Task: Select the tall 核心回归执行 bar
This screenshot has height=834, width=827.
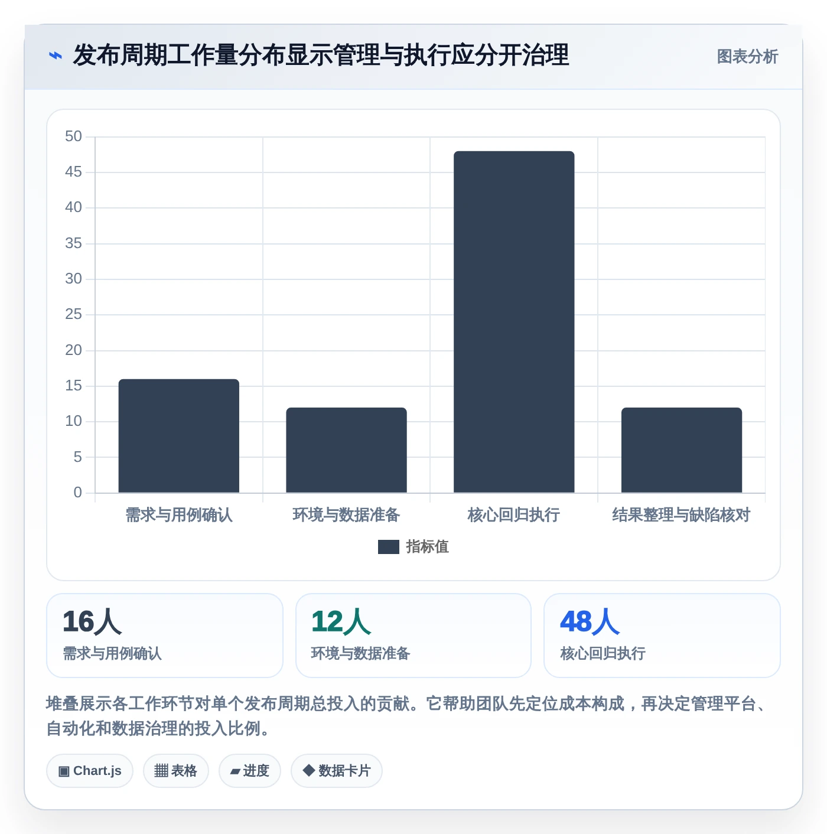Action: 514,322
